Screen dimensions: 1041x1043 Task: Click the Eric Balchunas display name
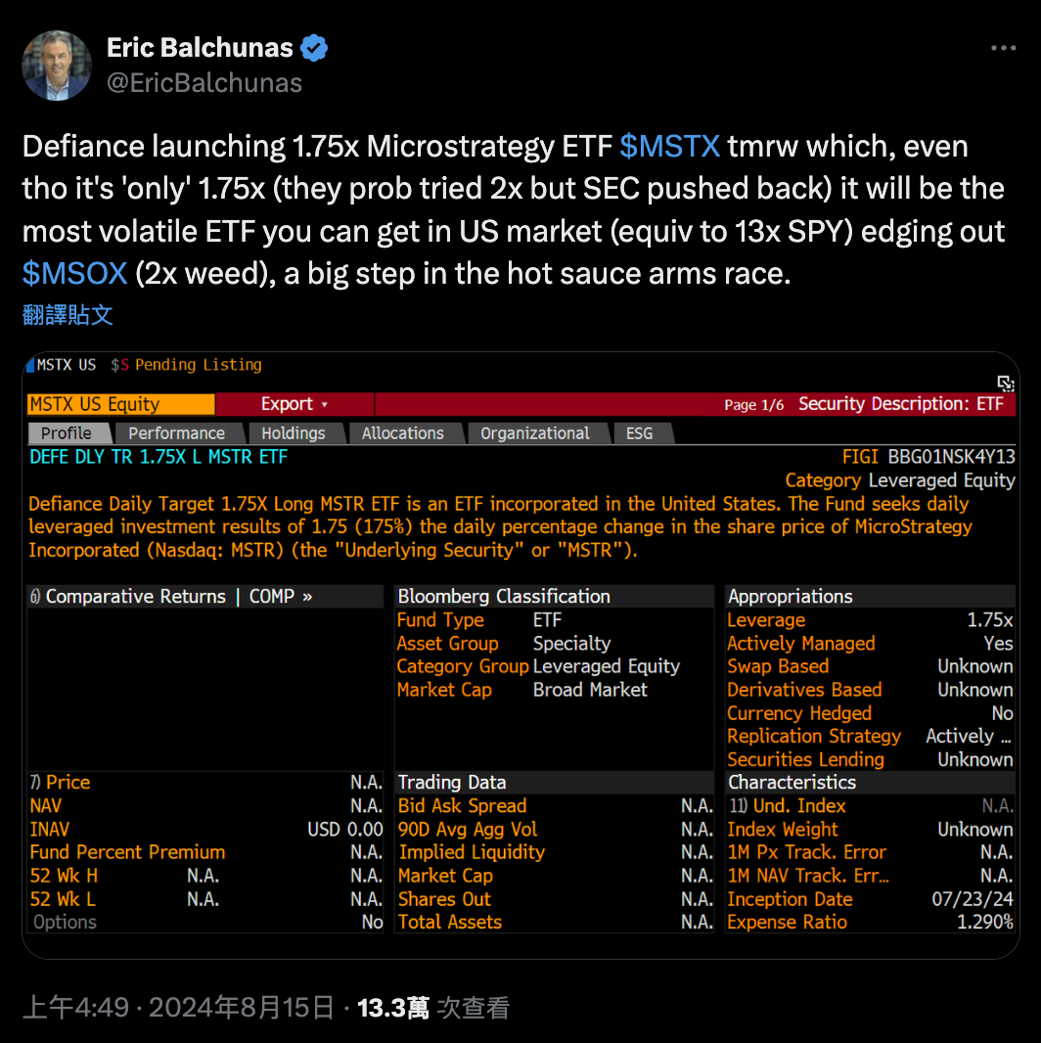coord(200,47)
